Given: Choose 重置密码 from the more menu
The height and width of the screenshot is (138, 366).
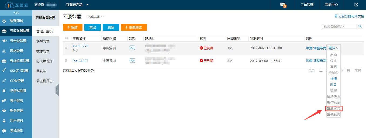Looking at the screenshot, I should point(333,108).
